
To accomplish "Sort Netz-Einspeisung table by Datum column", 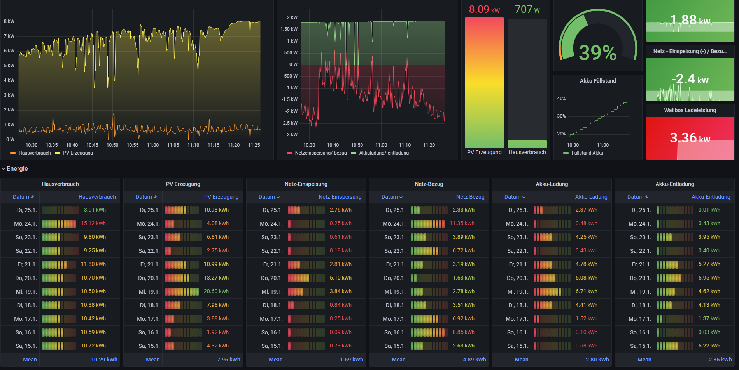I will pos(269,197).
